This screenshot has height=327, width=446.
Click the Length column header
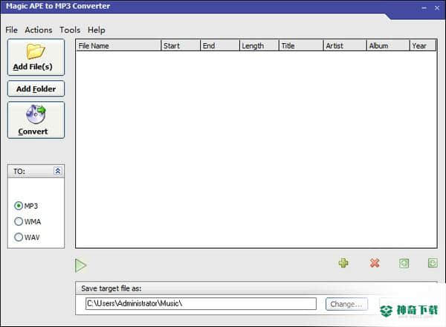tap(259, 46)
